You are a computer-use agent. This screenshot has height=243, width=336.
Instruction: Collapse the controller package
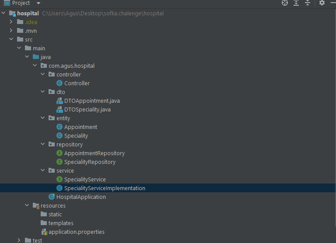(42, 74)
